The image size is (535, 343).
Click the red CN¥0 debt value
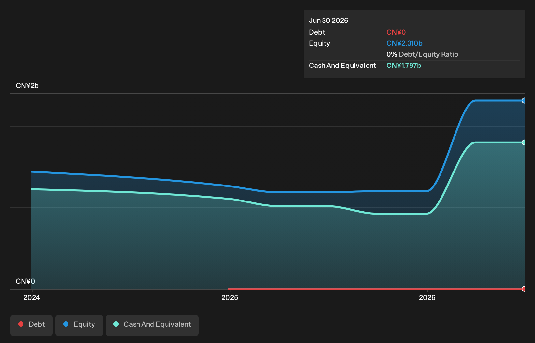pyautogui.click(x=396, y=32)
